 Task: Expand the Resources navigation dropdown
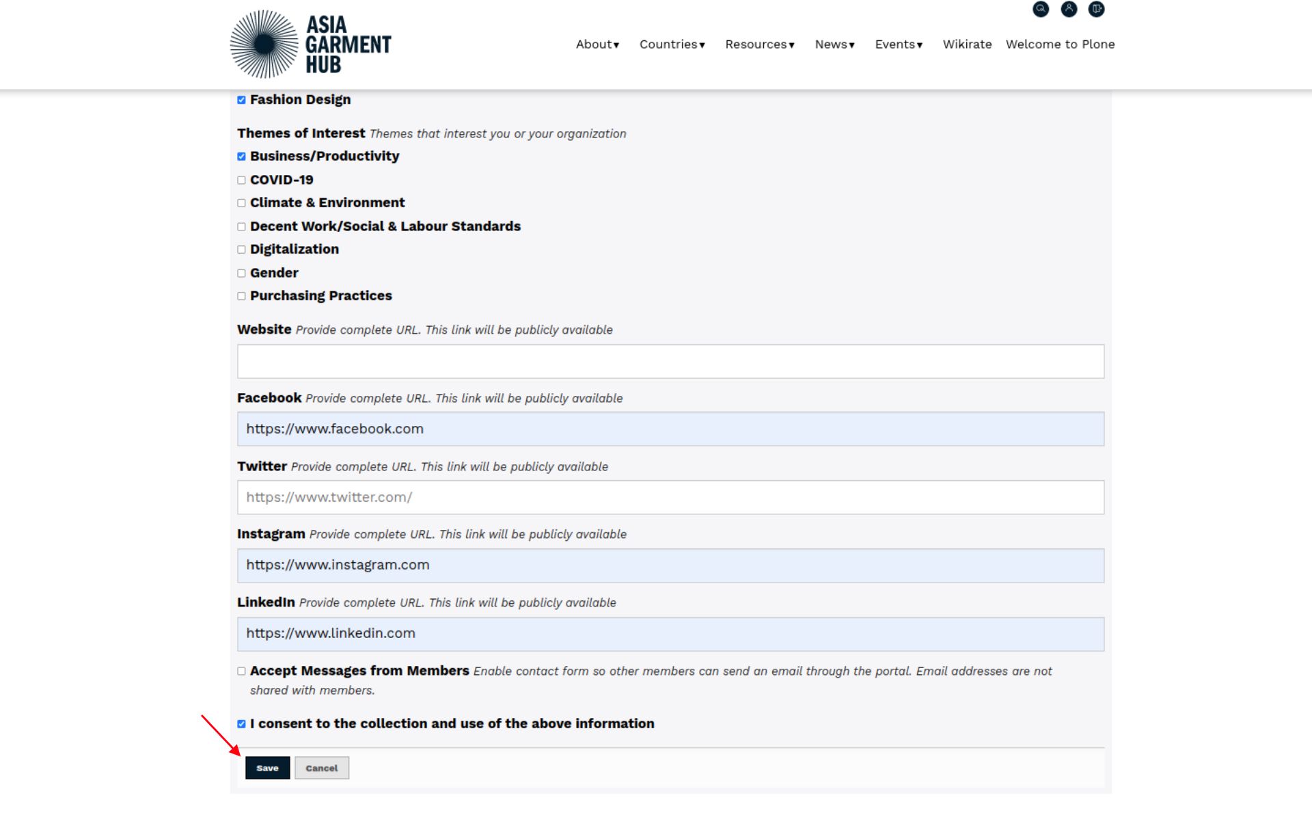tap(759, 44)
